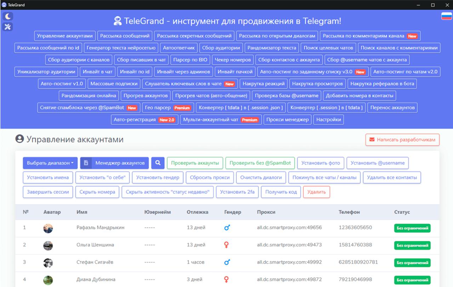Click Написать разработчикам button

click(x=403, y=140)
